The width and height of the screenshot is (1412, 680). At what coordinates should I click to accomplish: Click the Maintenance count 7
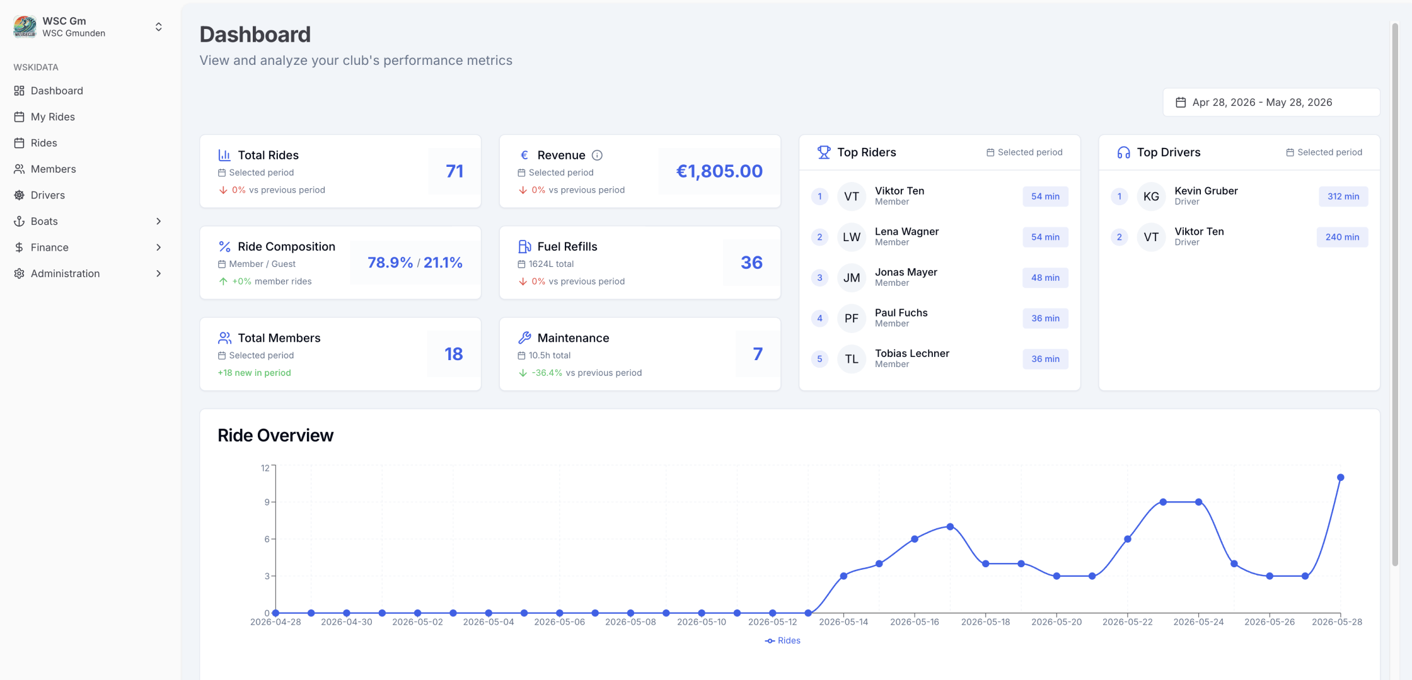click(x=758, y=354)
